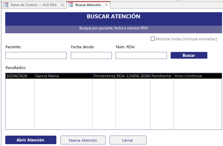
Task: Open the selected record with Abrir Atención
Action: [31, 140]
